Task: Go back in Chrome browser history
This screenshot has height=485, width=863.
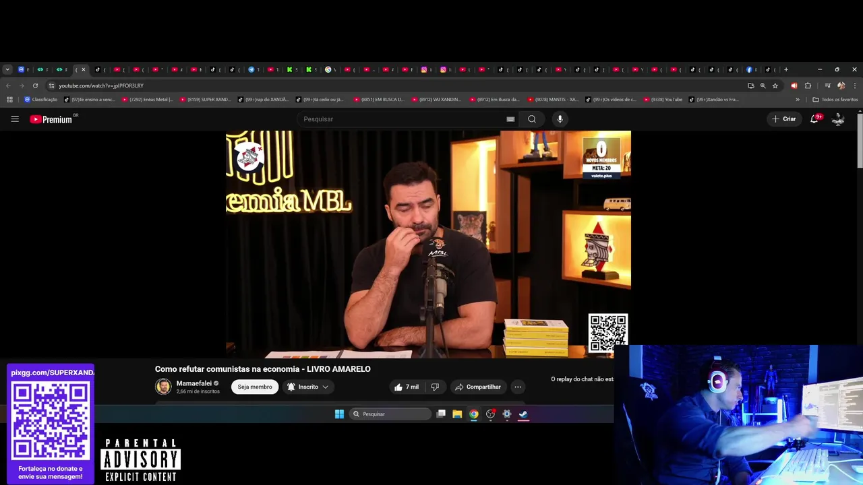Action: pyautogui.click(x=8, y=86)
